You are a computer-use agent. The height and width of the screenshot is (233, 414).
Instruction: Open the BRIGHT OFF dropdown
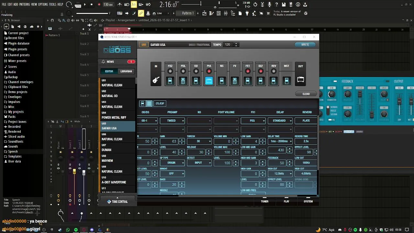coord(172,173)
